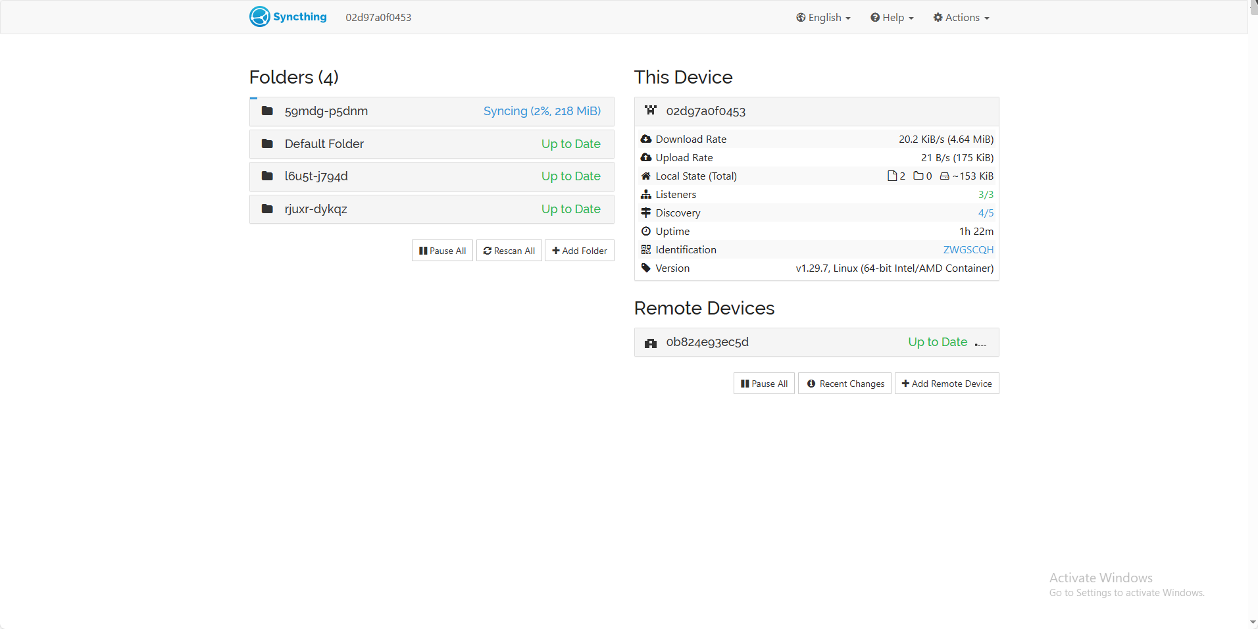Click the 02d97a0f0453 device name in navbar
1258x629 pixels.
coord(378,17)
